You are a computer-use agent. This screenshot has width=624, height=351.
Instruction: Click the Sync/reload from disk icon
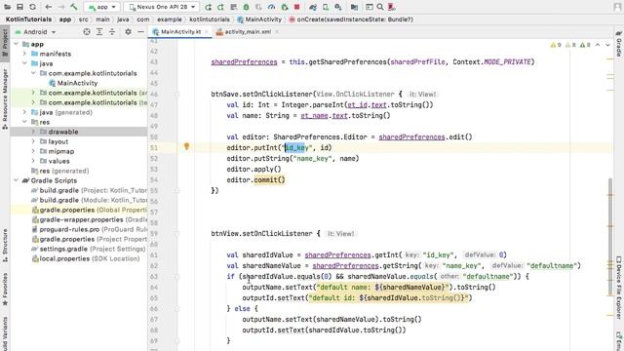[x=32, y=7]
